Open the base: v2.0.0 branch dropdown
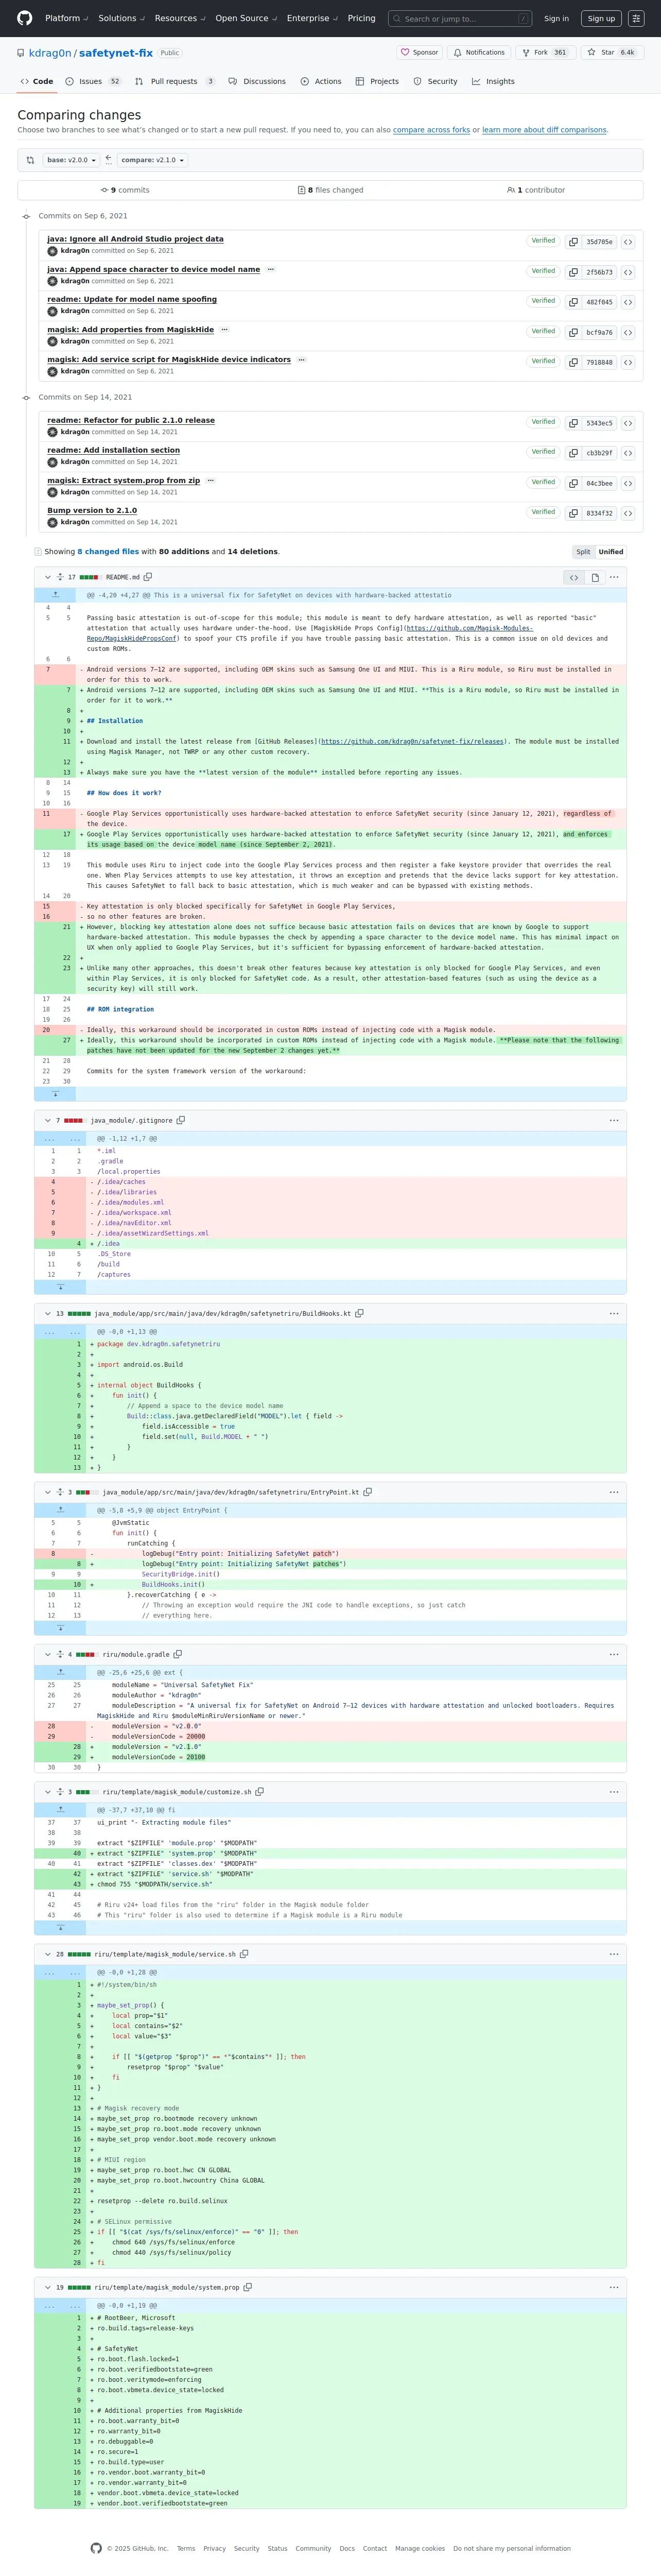Viewport: 661px width, 2576px height. tap(72, 160)
